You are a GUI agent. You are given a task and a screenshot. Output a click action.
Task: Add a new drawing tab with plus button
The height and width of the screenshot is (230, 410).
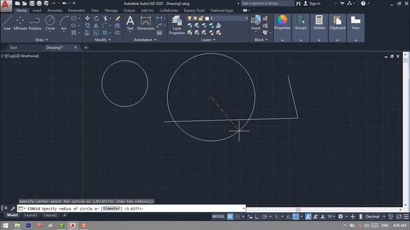tap(86, 47)
